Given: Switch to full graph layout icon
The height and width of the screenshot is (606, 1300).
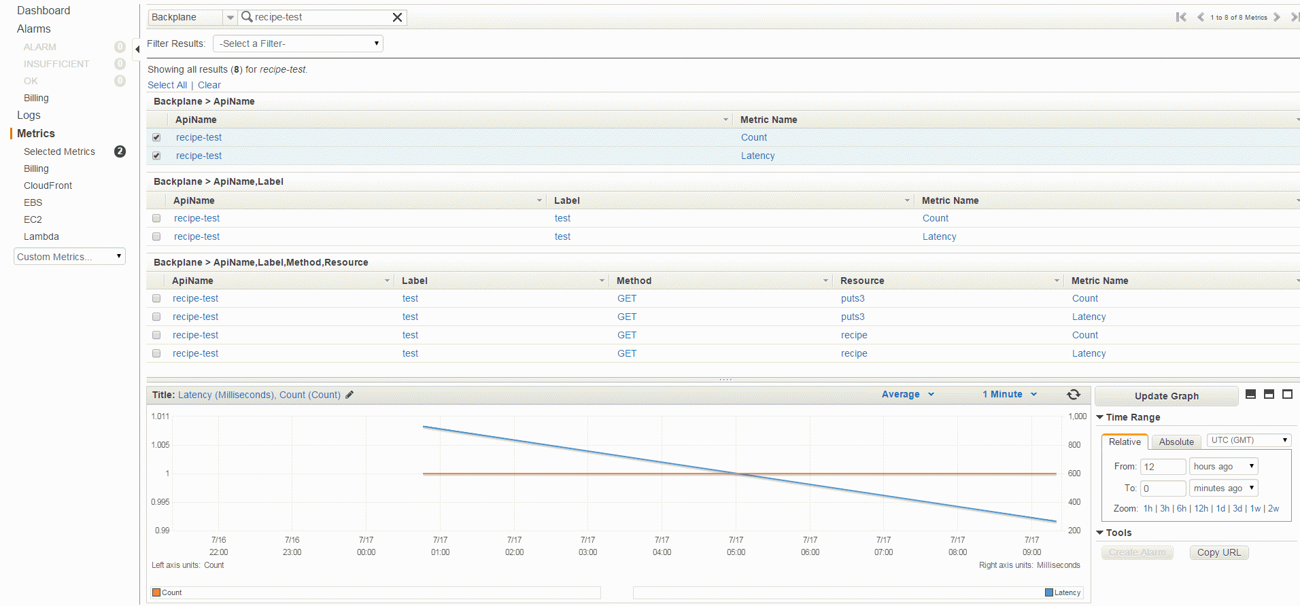Looking at the screenshot, I should pyautogui.click(x=1287, y=394).
